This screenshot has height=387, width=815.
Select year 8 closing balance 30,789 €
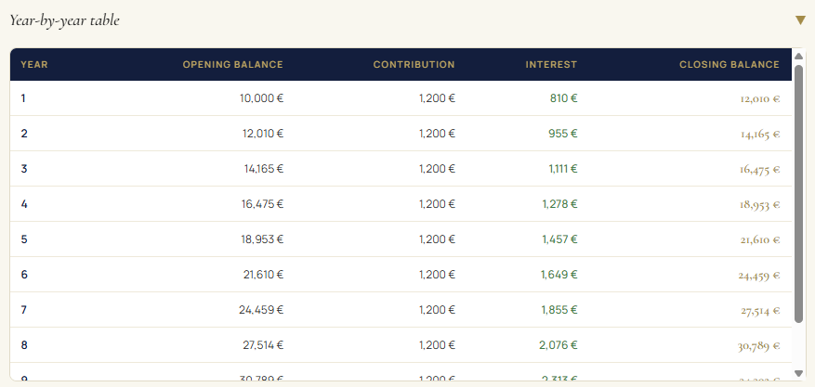[x=758, y=345]
